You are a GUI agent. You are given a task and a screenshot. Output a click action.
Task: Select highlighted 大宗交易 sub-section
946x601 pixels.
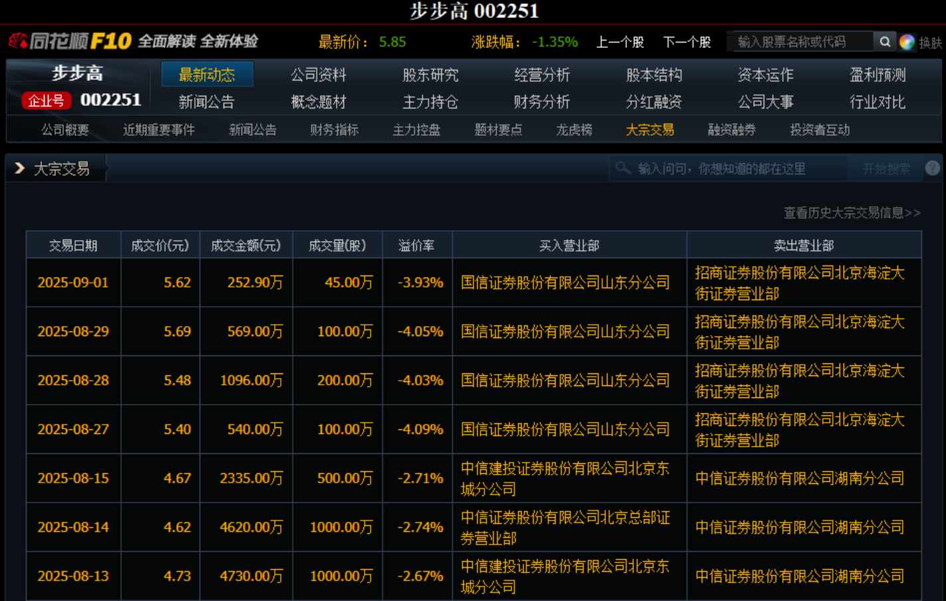pyautogui.click(x=650, y=130)
